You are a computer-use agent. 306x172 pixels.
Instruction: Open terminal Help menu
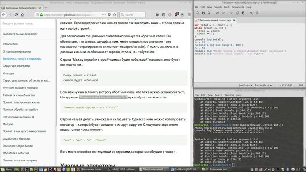pos(239,95)
